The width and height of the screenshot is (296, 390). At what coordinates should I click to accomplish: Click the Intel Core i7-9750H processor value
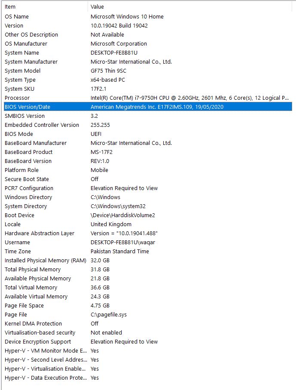189,98
